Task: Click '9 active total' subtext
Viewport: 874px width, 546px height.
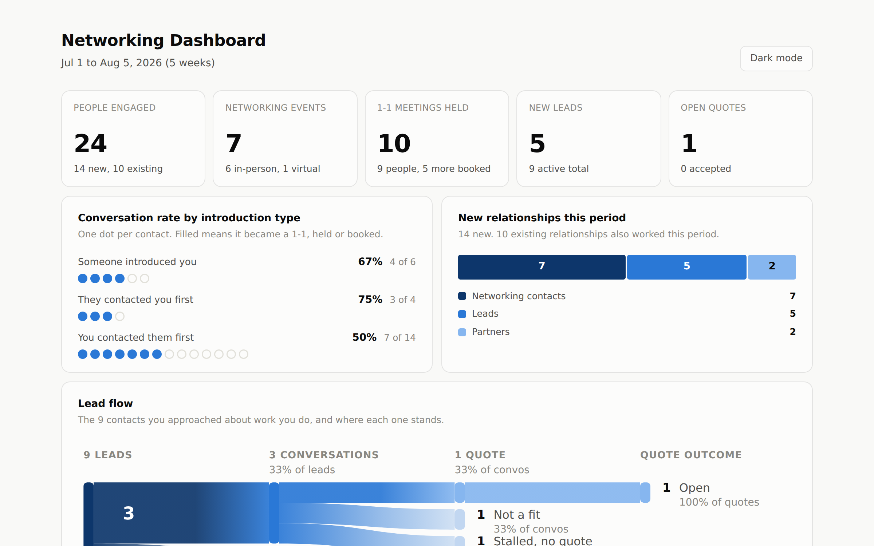Action: coord(559,169)
